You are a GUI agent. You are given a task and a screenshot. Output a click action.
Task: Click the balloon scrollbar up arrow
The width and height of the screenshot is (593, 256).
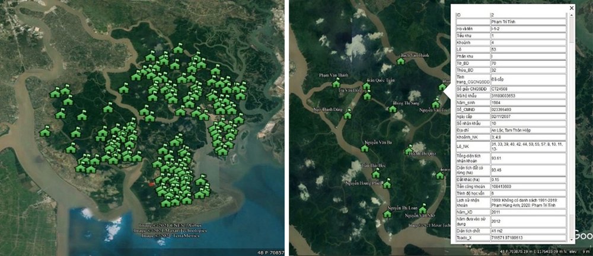pyautogui.click(x=570, y=15)
